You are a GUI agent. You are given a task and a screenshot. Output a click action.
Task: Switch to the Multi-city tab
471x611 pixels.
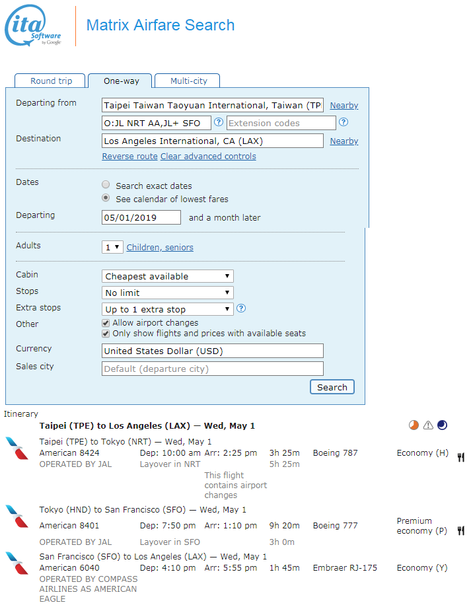click(x=188, y=81)
